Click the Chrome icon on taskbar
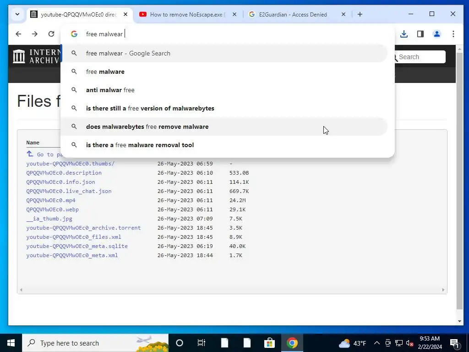The image size is (469, 352). [x=292, y=343]
